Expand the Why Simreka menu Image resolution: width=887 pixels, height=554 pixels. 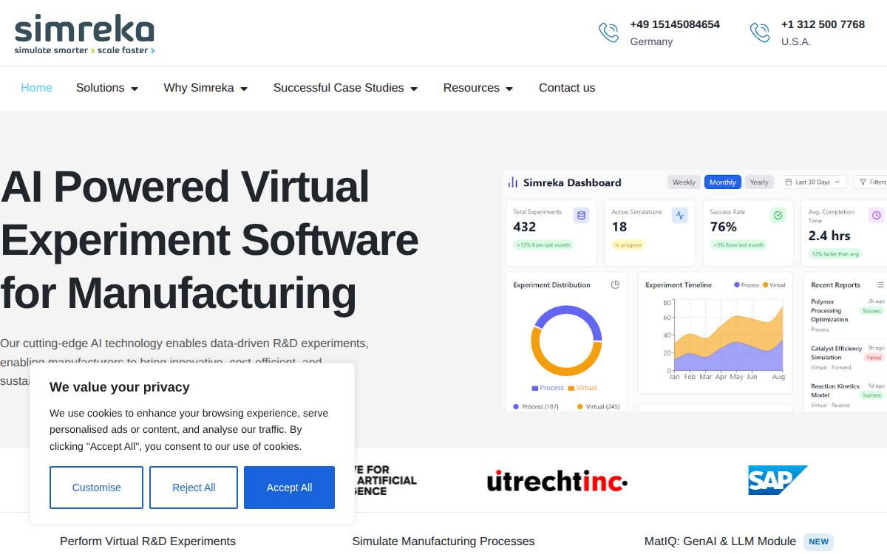click(x=205, y=88)
